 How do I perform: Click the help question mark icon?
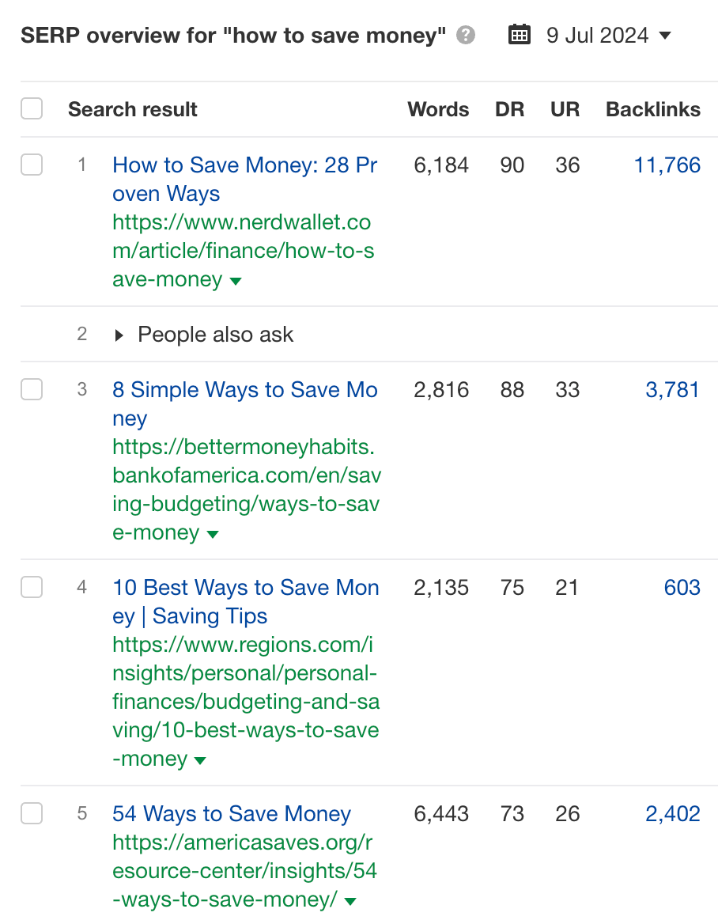click(x=467, y=35)
